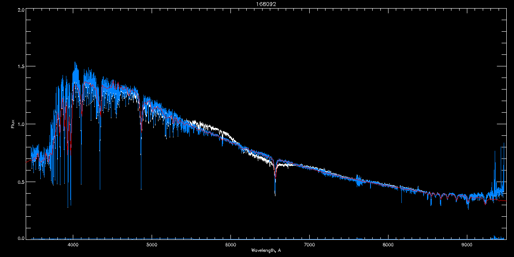Click the 2.0 y-axis tick label
This screenshot has width=514, height=257.
coord(20,9)
